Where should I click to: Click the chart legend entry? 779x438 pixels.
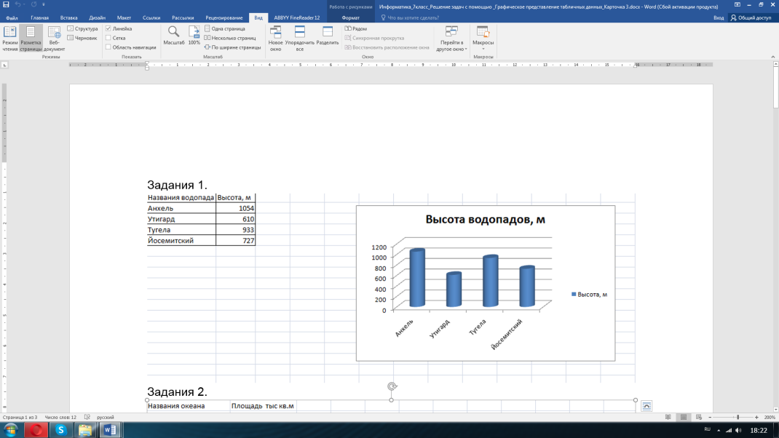tap(589, 295)
